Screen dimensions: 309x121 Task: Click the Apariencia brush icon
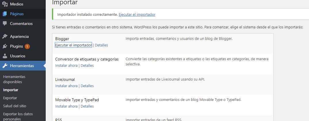5,36
